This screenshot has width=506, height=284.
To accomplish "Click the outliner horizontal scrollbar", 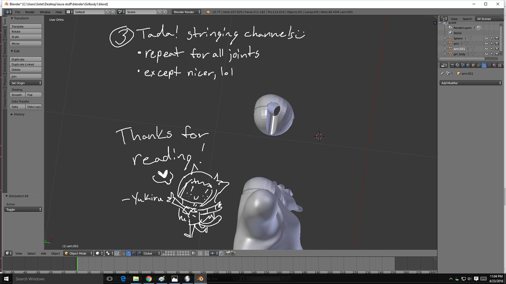I will pos(462,59).
